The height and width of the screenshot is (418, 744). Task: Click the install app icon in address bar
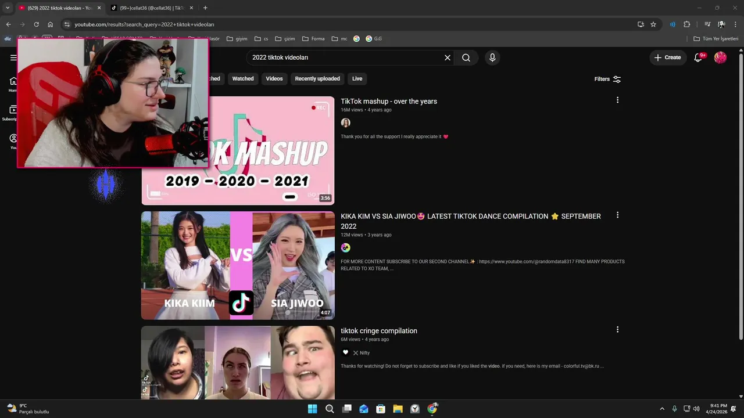point(641,24)
